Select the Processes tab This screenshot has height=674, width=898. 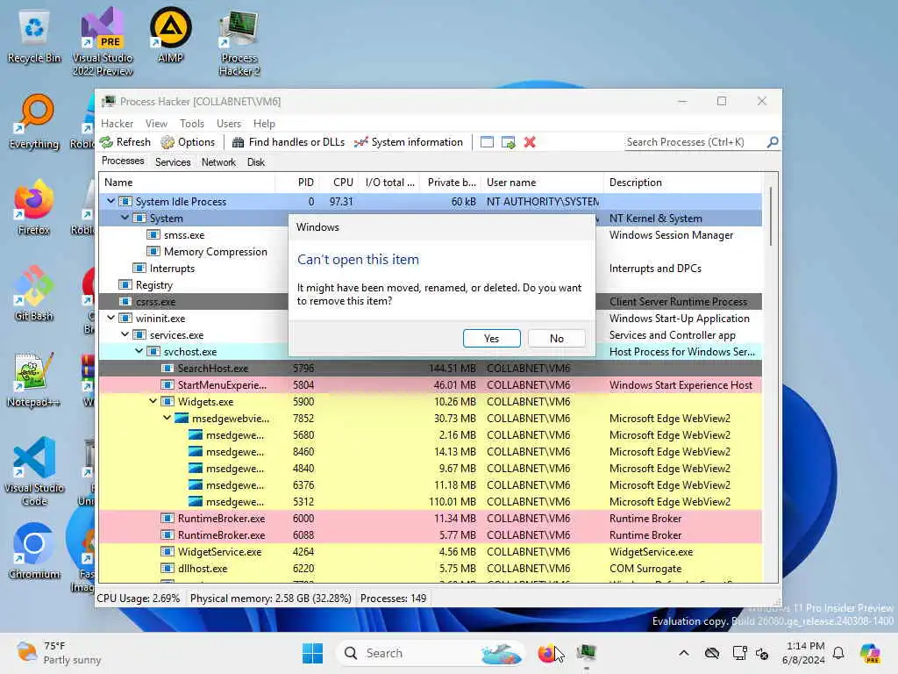(x=123, y=161)
